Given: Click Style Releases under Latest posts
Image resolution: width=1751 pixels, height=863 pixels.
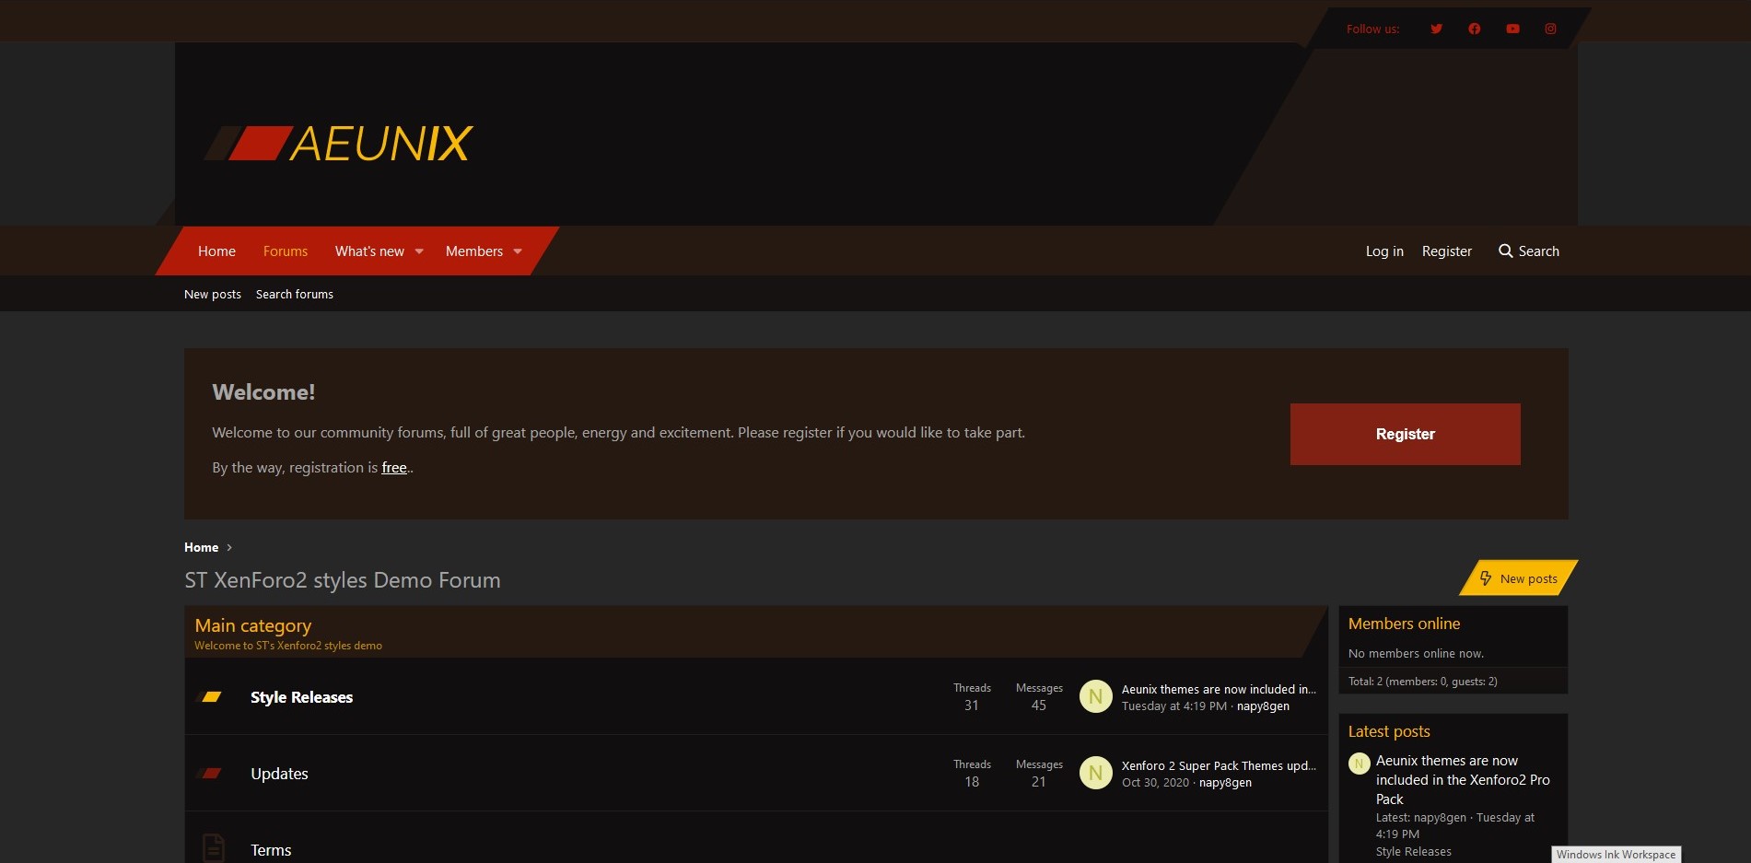Looking at the screenshot, I should [x=1413, y=852].
